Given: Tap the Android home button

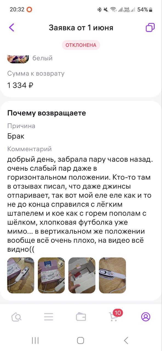Looking at the screenshot, I should pyautogui.click(x=81, y=341).
